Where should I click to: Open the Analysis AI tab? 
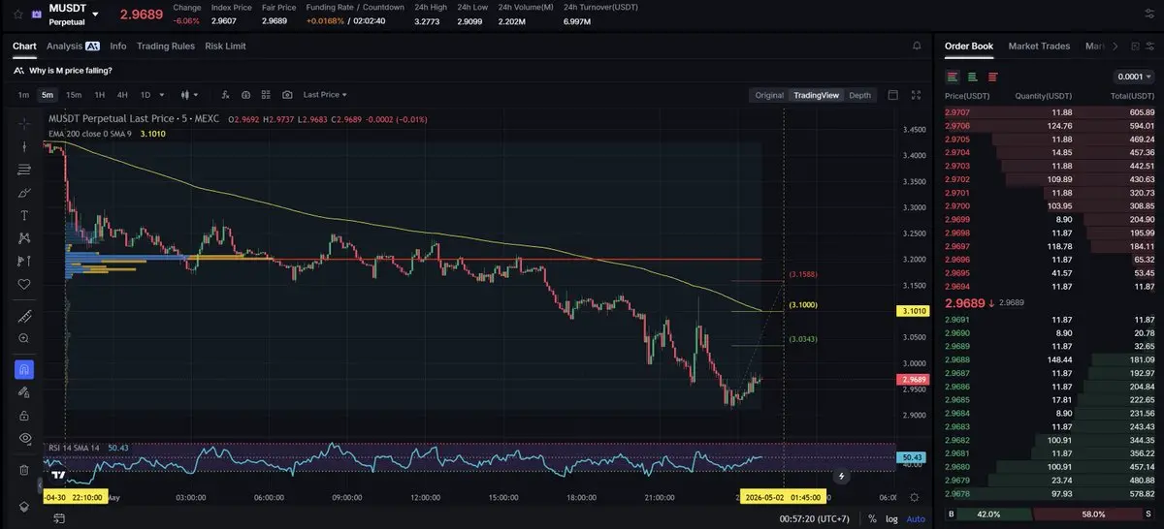click(73, 46)
